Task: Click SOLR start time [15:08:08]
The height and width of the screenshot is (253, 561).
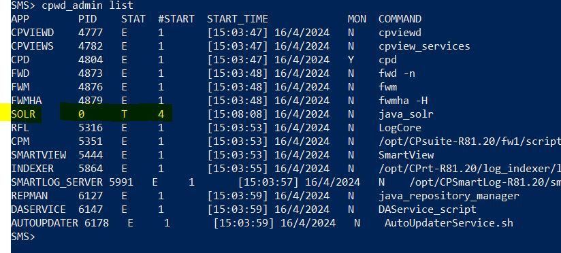Action: [238, 114]
